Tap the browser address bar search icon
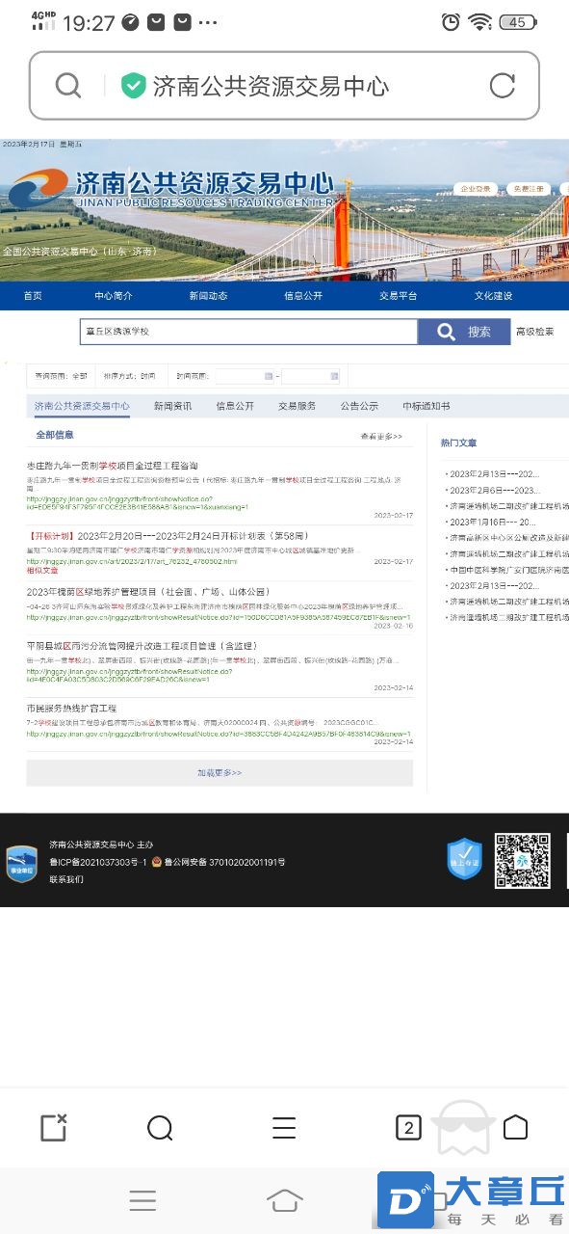 (x=67, y=86)
